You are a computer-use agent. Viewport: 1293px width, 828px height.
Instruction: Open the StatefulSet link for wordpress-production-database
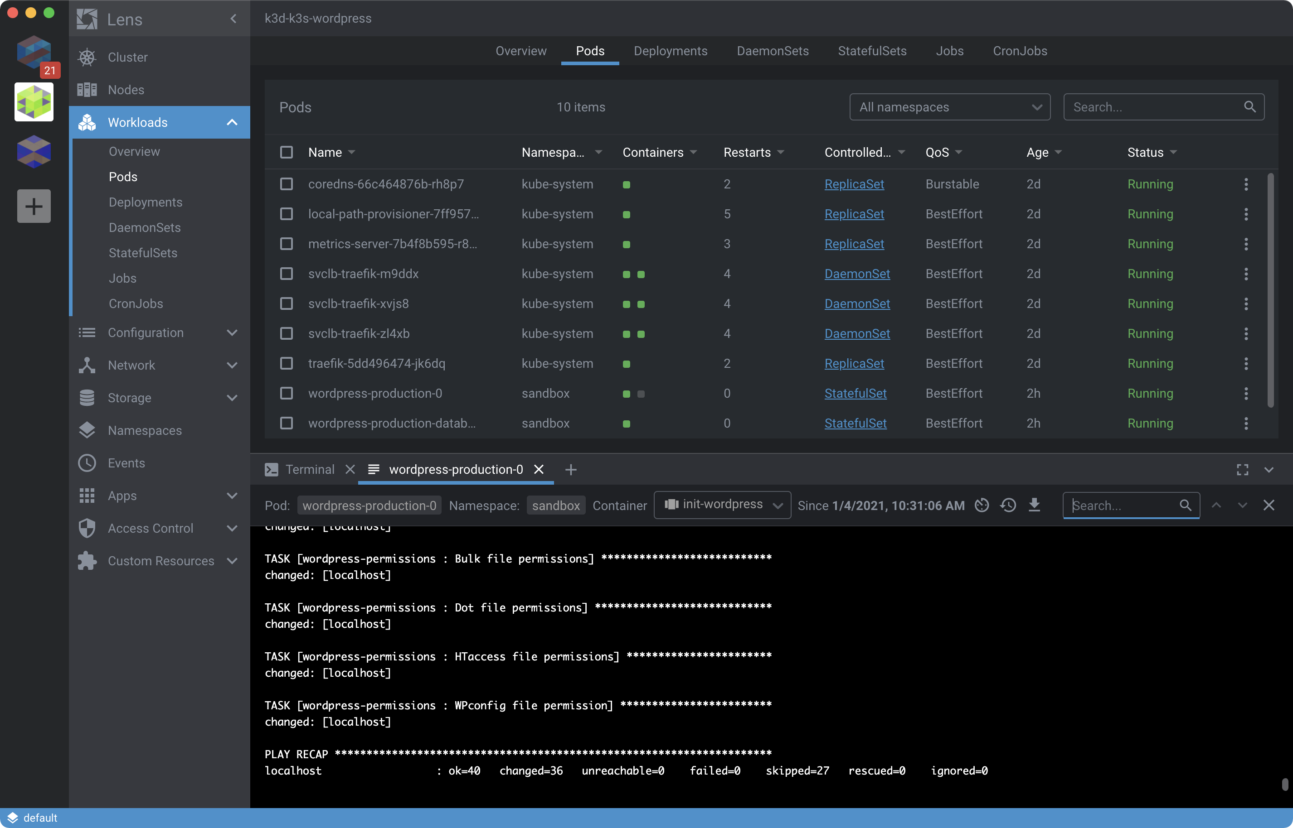click(855, 424)
